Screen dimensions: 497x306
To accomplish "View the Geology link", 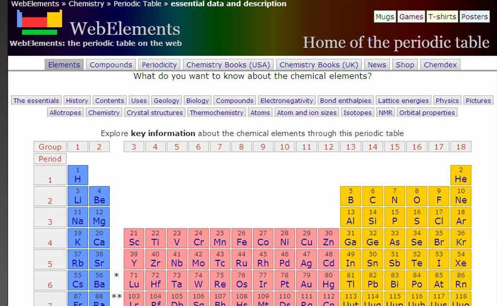I will coord(167,101).
